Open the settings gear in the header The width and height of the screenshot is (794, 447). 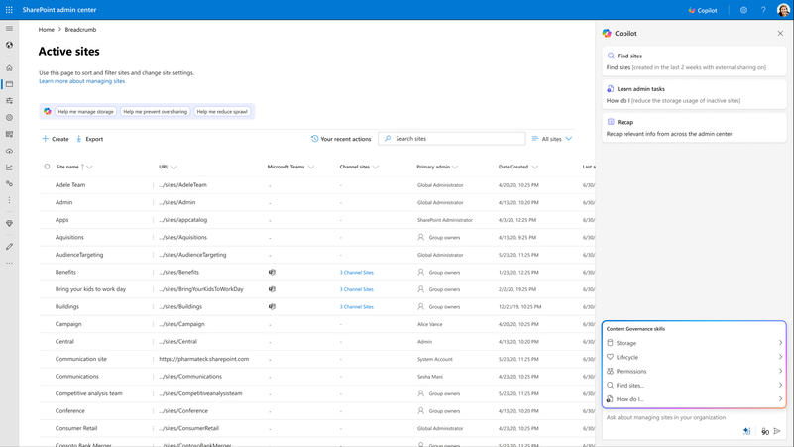tap(743, 10)
